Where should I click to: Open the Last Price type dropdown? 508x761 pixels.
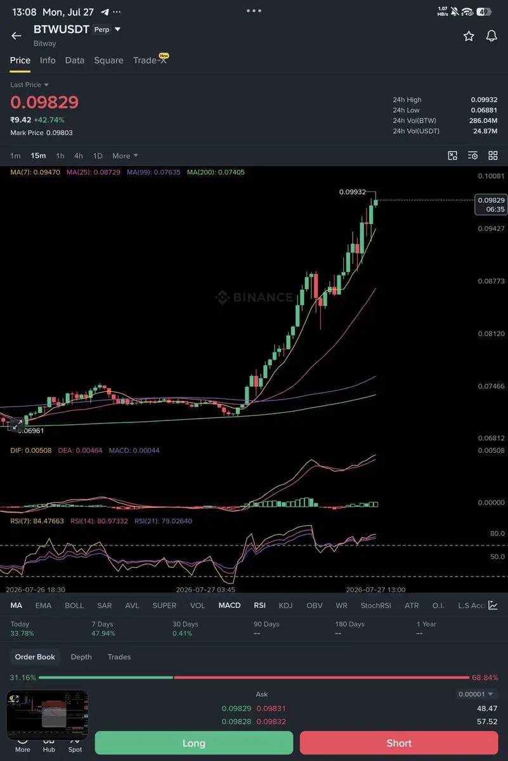pyautogui.click(x=29, y=84)
